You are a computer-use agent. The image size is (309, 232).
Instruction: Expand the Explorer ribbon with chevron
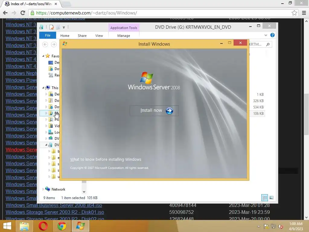pyautogui.click(x=266, y=35)
